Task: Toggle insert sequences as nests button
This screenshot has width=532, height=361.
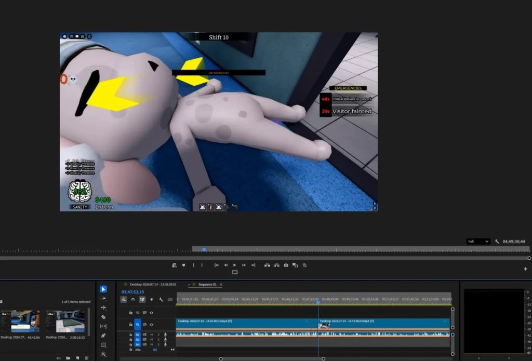Action: (x=124, y=300)
